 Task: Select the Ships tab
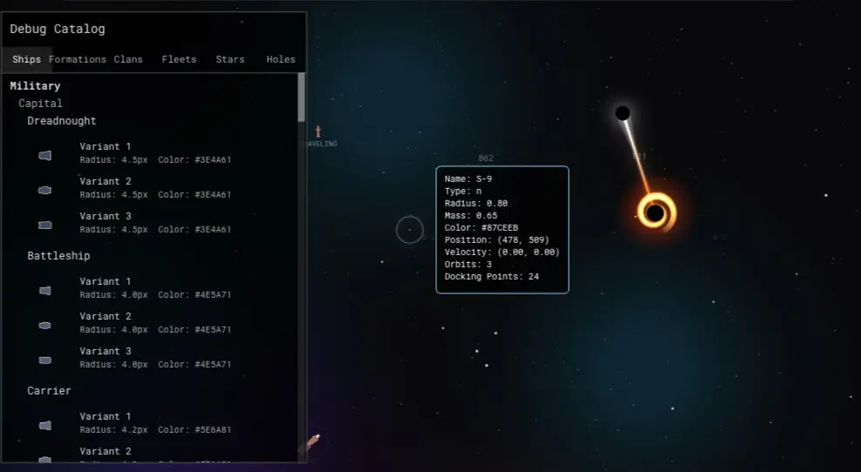tap(26, 59)
